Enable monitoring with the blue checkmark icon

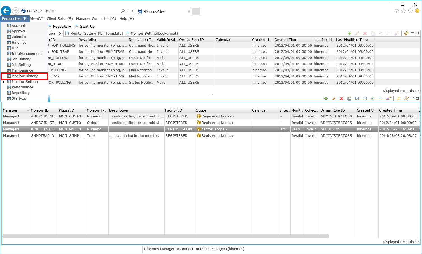[x=357, y=98]
